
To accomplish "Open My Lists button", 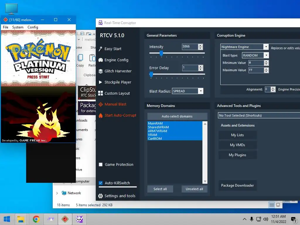I will (x=237, y=135).
